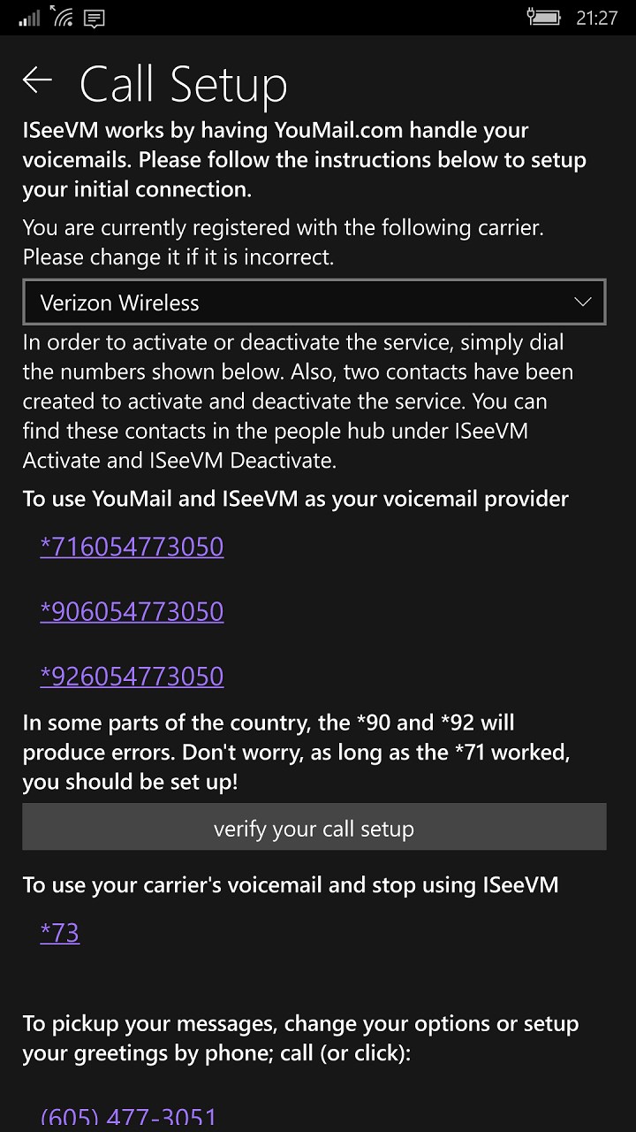Dial *73 to deactivate ISeeVM
636x1132 pixels.
(x=60, y=932)
